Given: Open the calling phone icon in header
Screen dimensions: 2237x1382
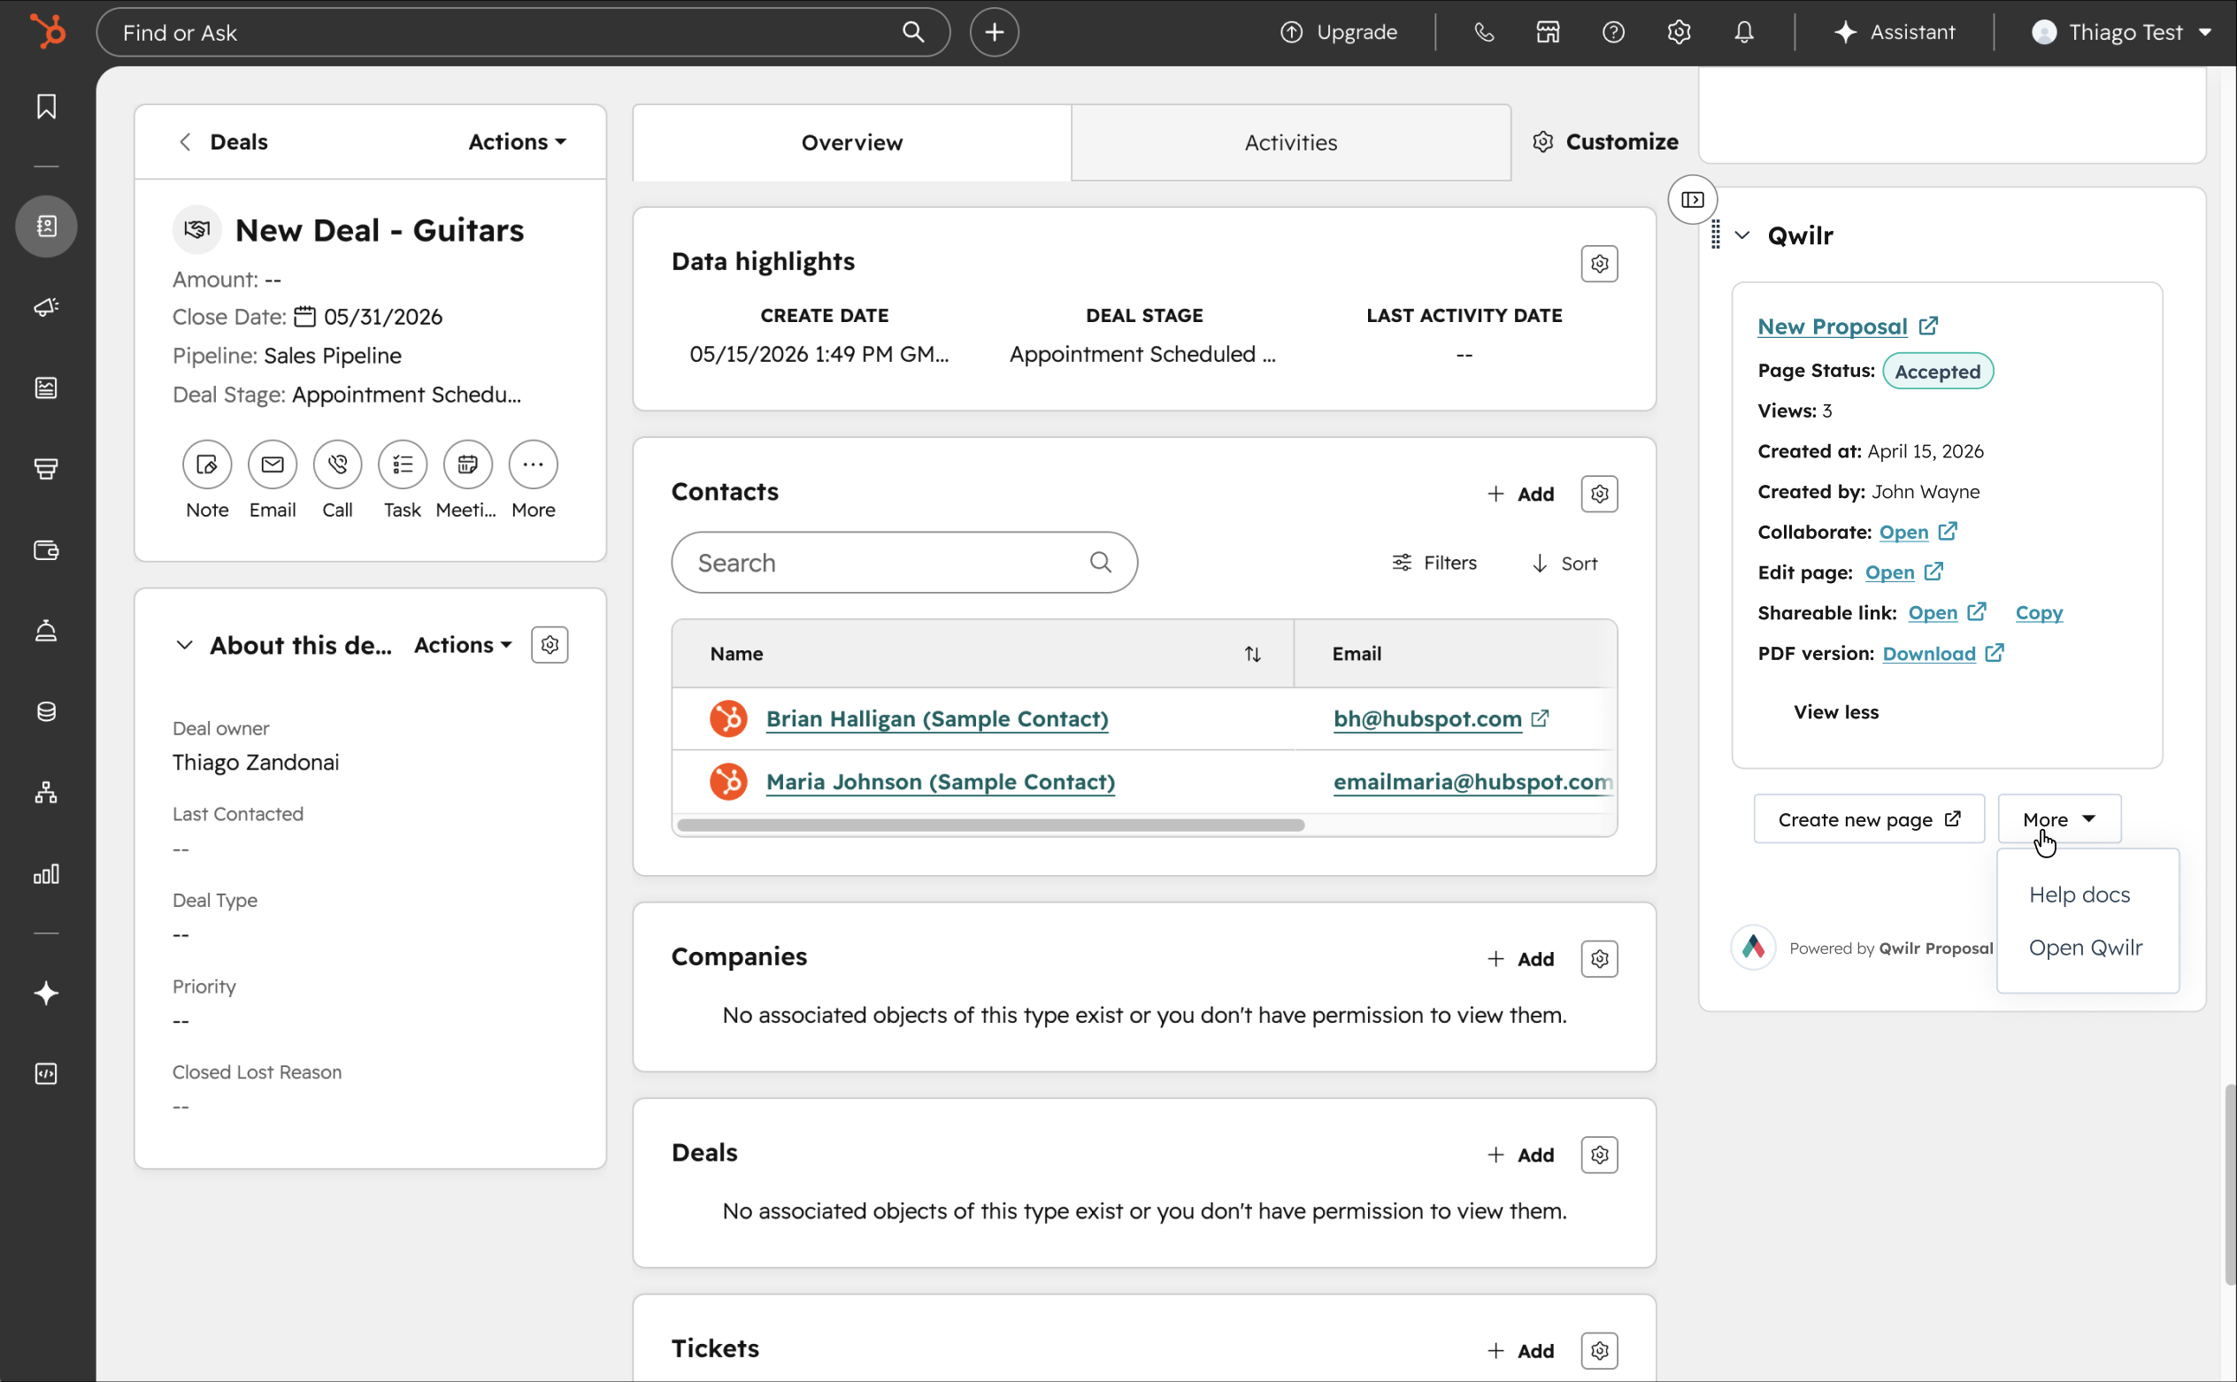Looking at the screenshot, I should [x=1484, y=32].
